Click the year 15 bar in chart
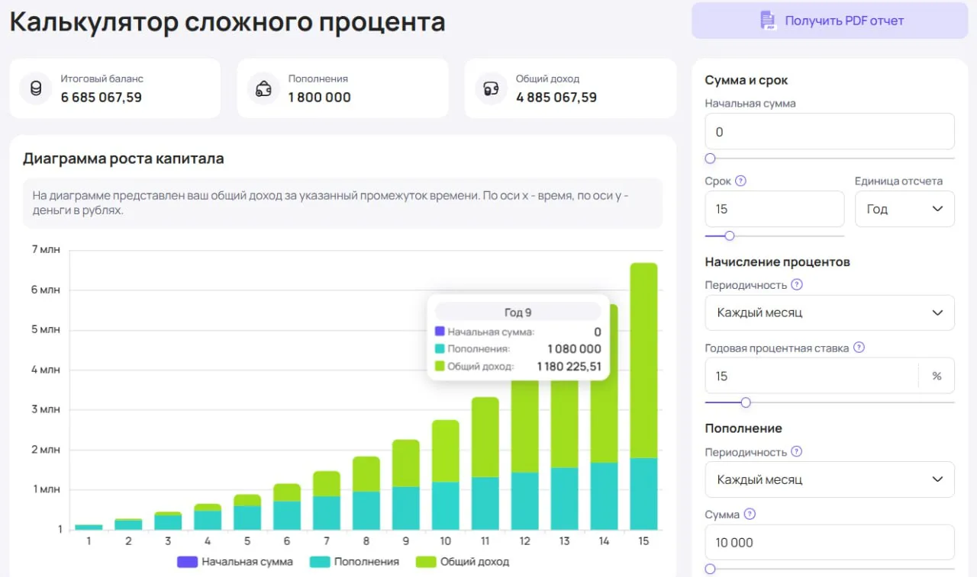Screen dimensions: 977x577 point(643,396)
